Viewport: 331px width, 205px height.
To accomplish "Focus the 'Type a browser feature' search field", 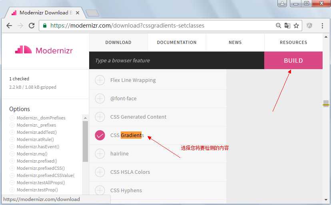I will pyautogui.click(x=177, y=60).
